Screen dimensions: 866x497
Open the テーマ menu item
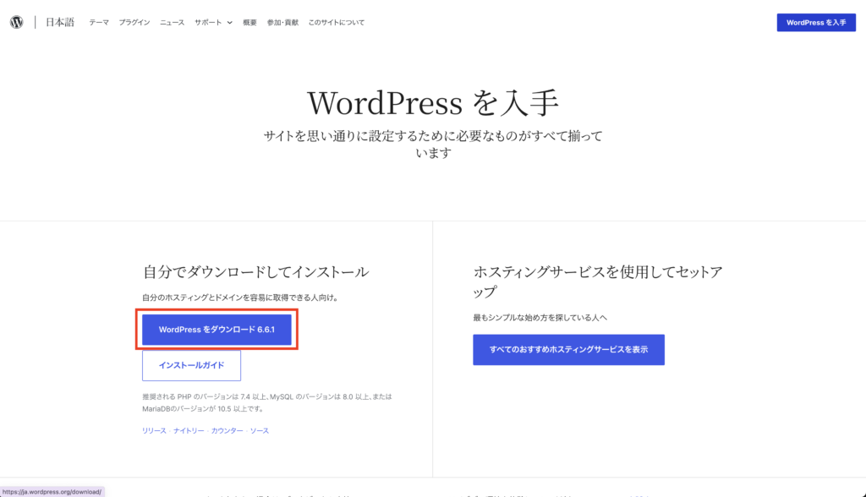pos(99,23)
